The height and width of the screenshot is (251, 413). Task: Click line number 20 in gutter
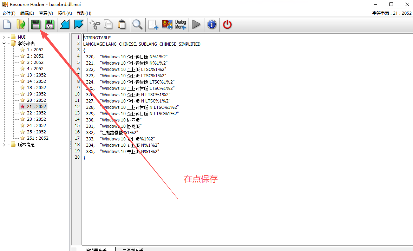click(77, 157)
